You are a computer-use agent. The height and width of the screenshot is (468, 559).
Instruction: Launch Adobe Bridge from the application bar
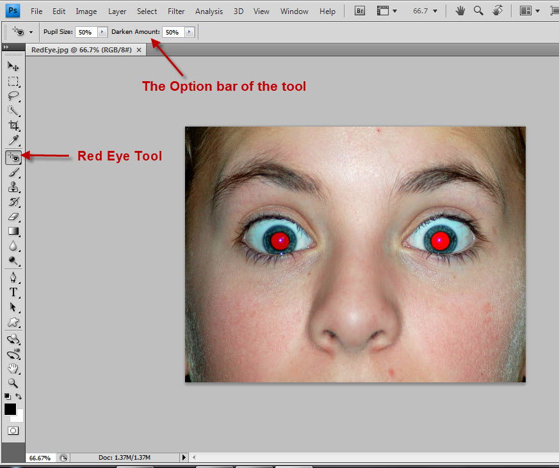click(359, 10)
